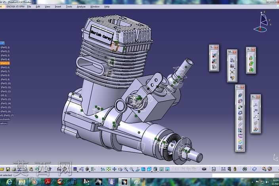279x186 pixels.
Task: Click the Create Multi-View icon
Action: (143, 169)
